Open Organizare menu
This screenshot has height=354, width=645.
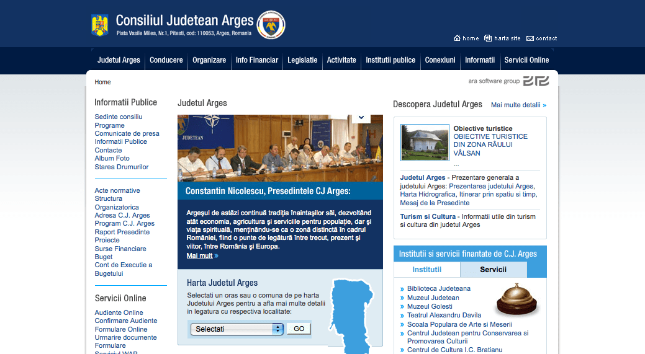click(x=209, y=60)
